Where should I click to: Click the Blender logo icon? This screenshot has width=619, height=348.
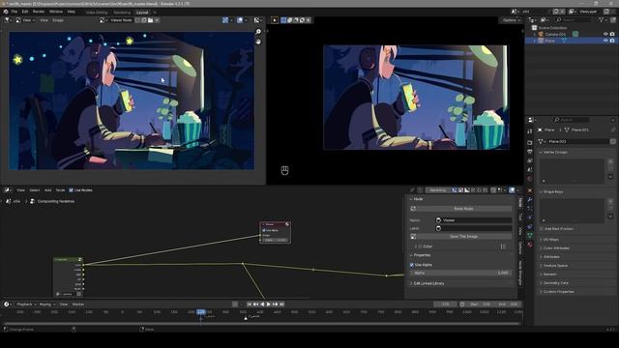pos(6,12)
